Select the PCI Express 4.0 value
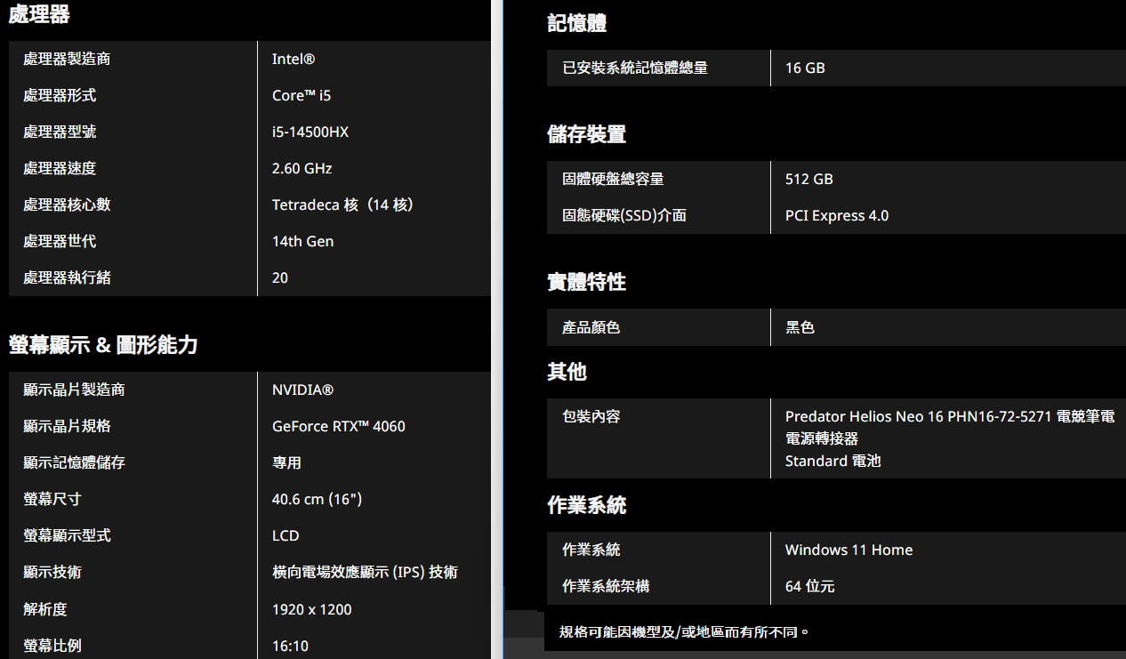 click(x=837, y=215)
